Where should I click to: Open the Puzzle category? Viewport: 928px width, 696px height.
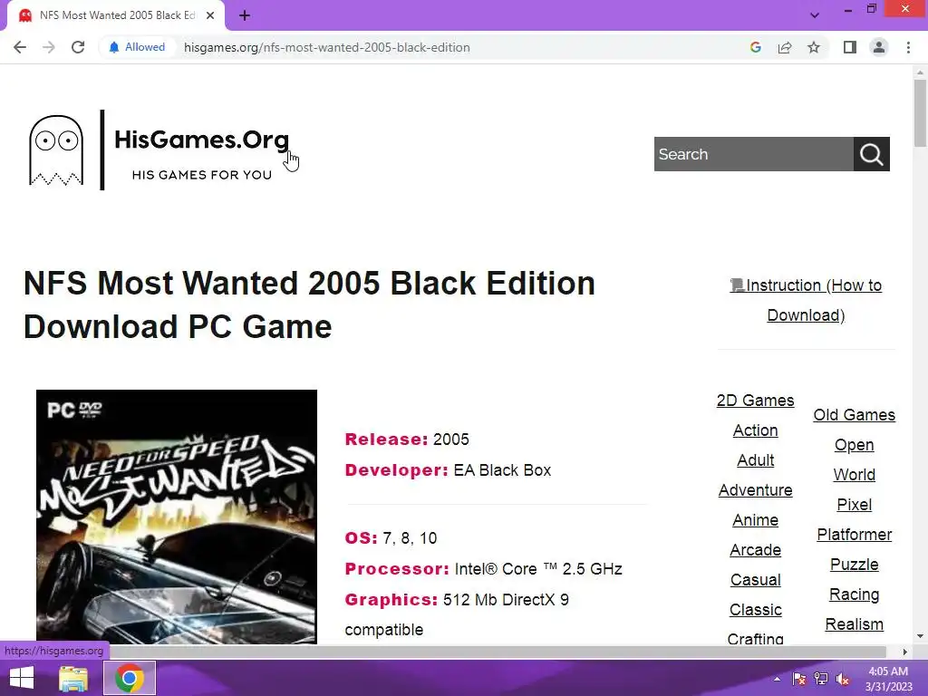[x=854, y=565]
